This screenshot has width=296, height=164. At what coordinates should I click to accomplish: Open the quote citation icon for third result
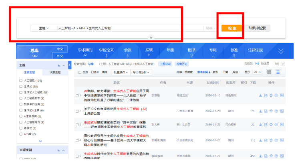pos(276,125)
